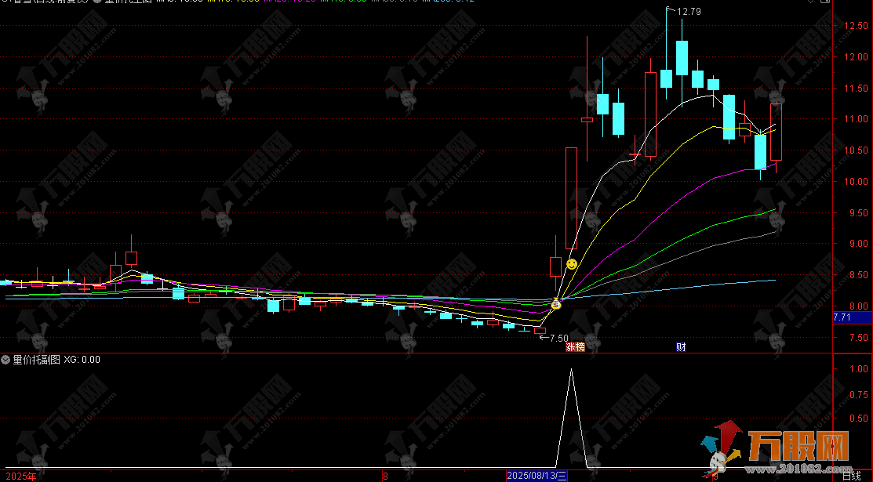
Task: Click the month 8 marker on timeline
Action: [x=385, y=477]
